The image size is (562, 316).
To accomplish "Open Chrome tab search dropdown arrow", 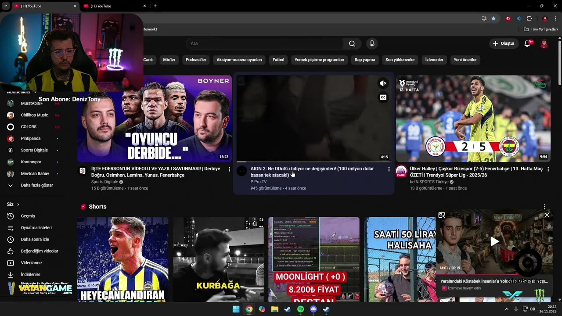I will pyautogui.click(x=6, y=6).
